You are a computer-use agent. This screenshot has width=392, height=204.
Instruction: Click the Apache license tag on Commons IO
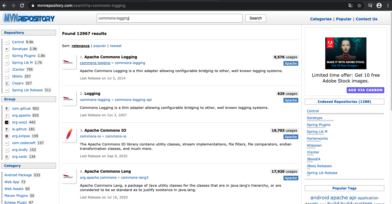tap(291, 137)
